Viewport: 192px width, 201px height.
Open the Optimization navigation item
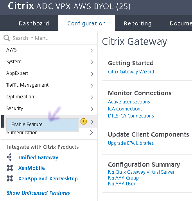(20, 97)
